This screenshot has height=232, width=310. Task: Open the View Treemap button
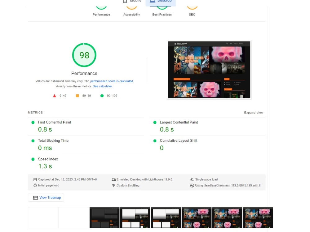46,198
